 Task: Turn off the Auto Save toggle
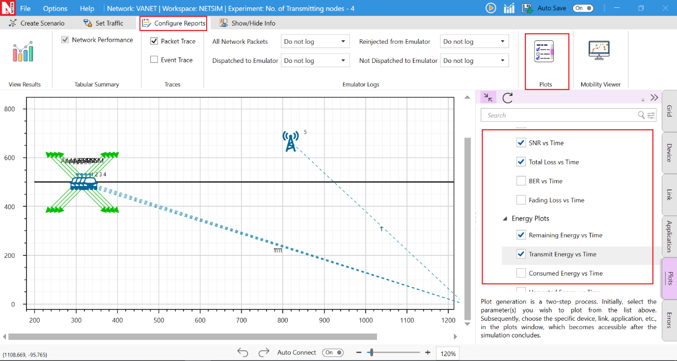[583, 8]
